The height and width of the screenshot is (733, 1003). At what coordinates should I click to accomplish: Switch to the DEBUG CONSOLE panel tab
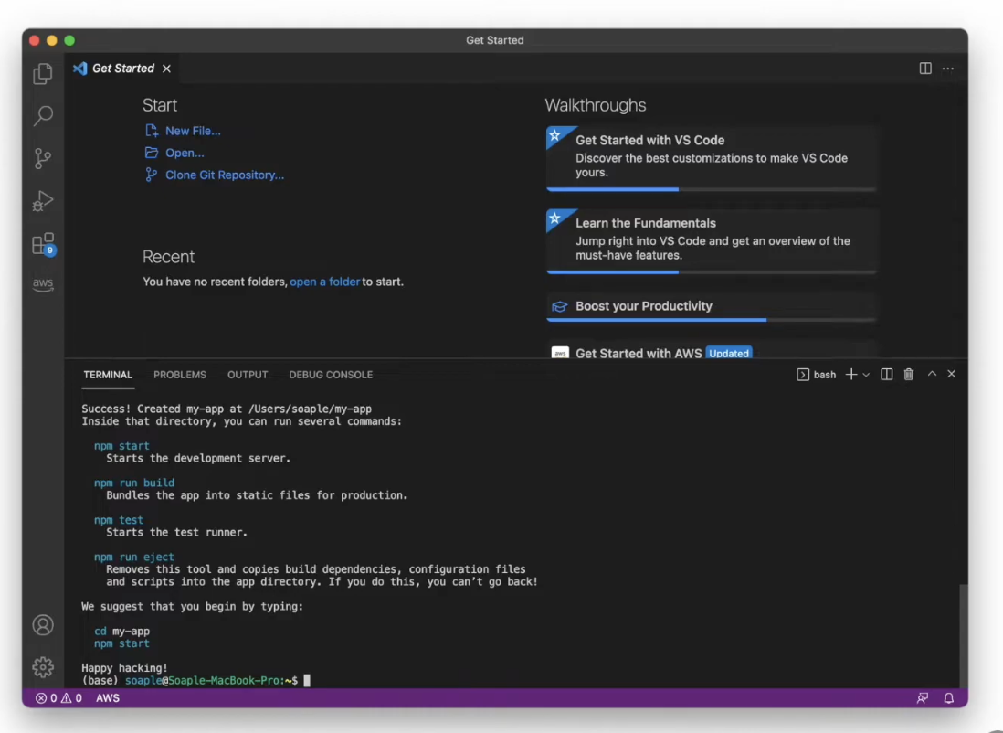pos(331,375)
